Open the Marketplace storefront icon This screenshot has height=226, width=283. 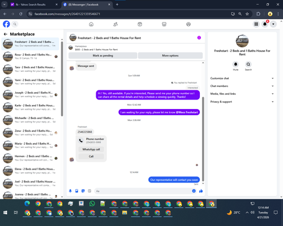pyautogui.click(x=164, y=24)
